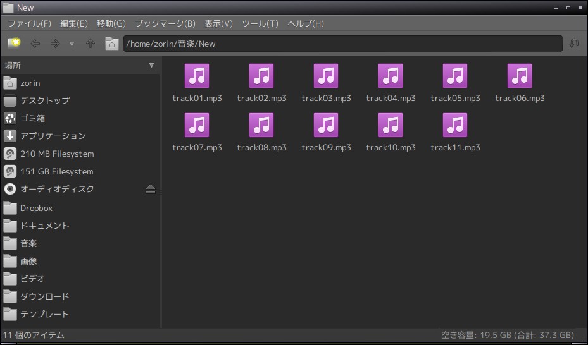This screenshot has width=588, height=345.
Task: Open the ブックマーク(B) menu
Action: click(x=165, y=23)
